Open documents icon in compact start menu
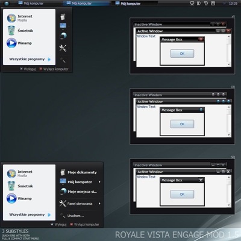The image size is (241, 241). (63, 17)
